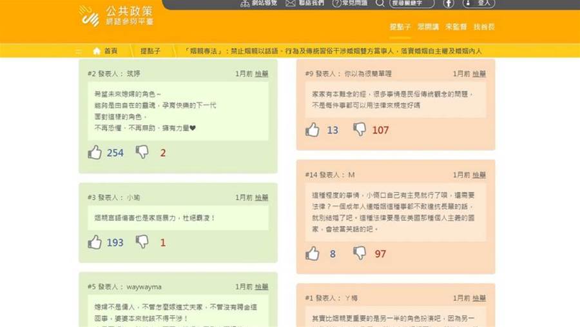Report comment #9 via 檢舉
The height and width of the screenshot is (327, 580).
tap(479, 74)
